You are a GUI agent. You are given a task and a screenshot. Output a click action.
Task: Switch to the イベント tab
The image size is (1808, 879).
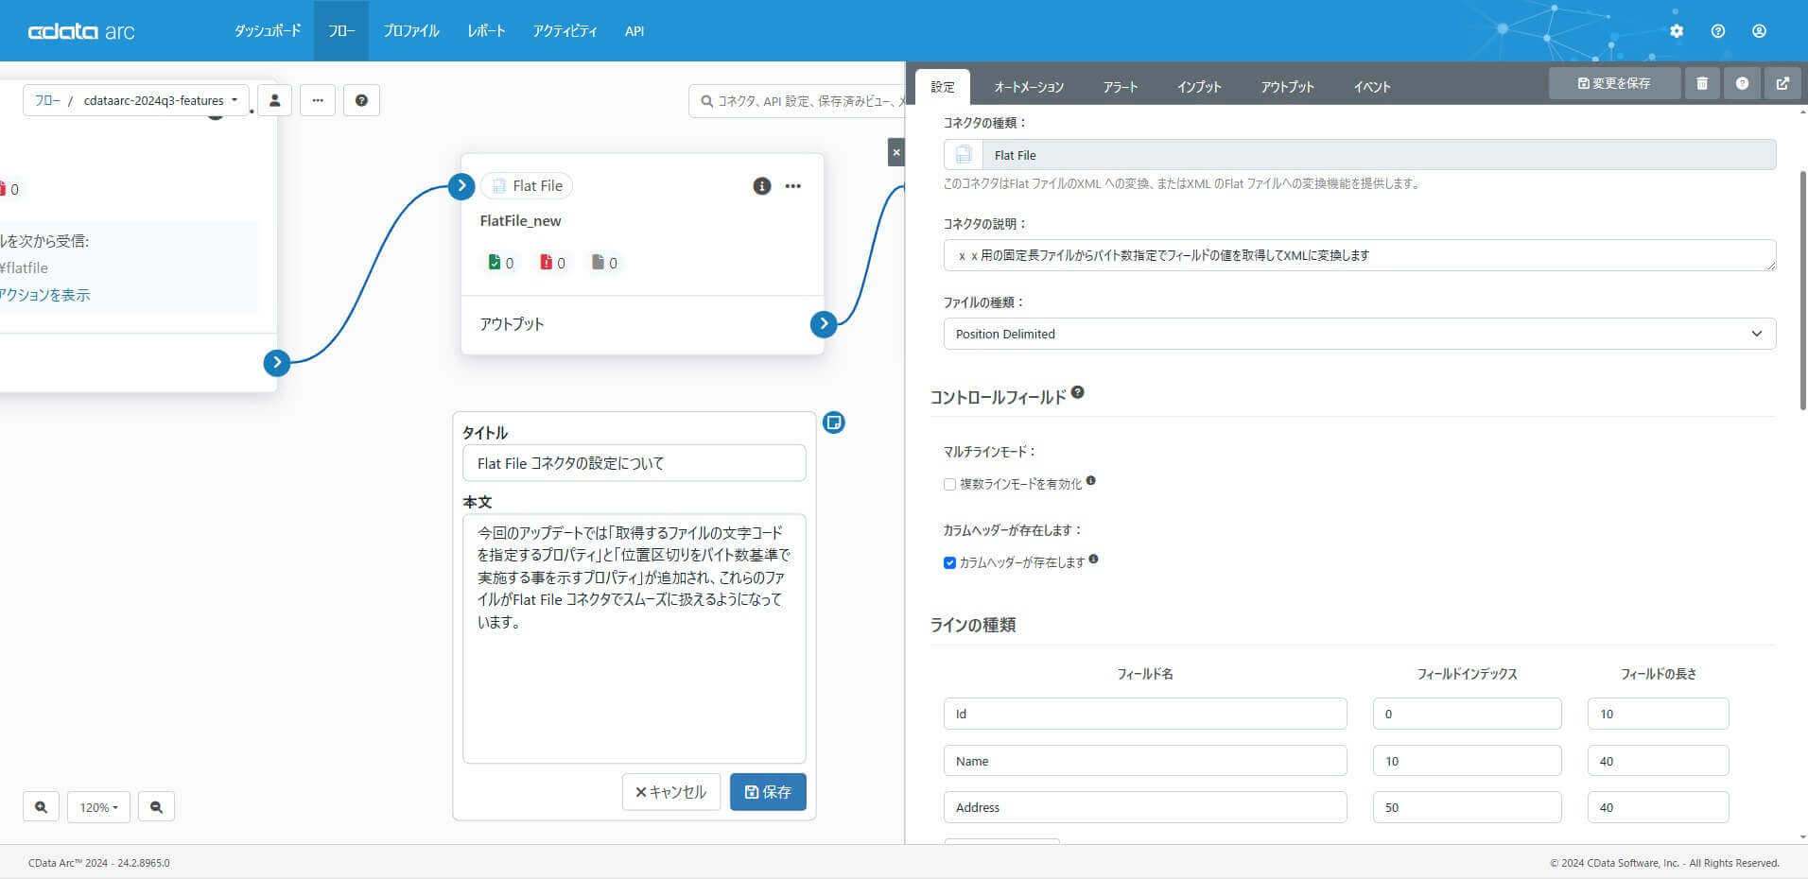point(1371,87)
